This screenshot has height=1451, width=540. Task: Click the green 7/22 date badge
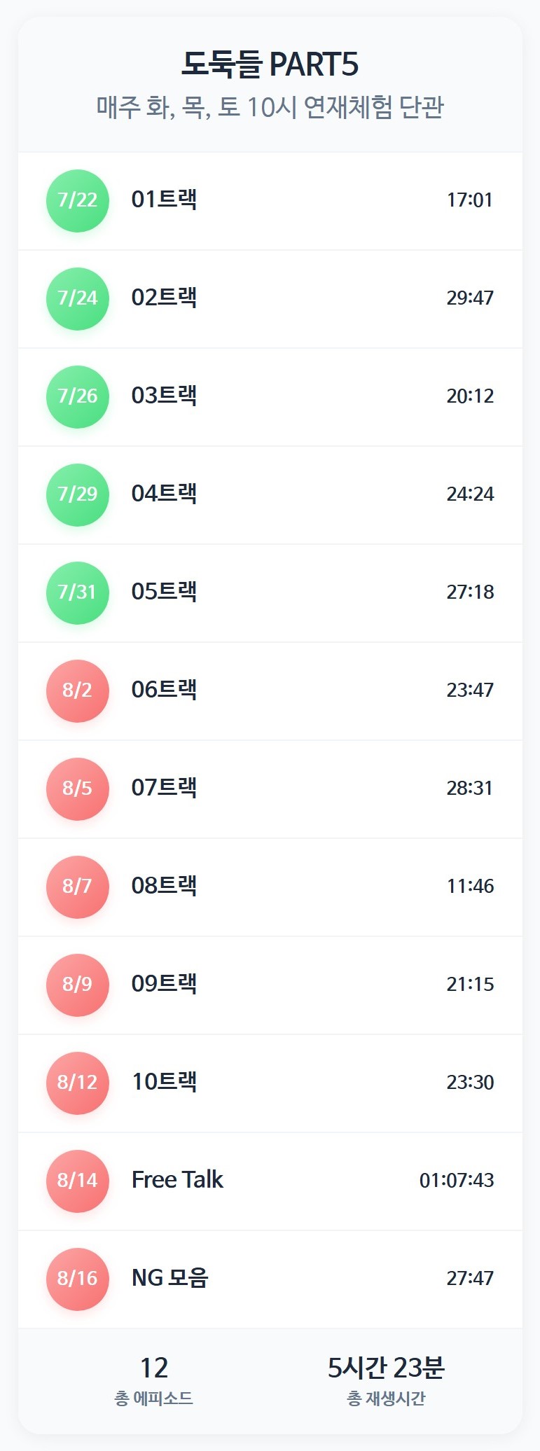(78, 201)
